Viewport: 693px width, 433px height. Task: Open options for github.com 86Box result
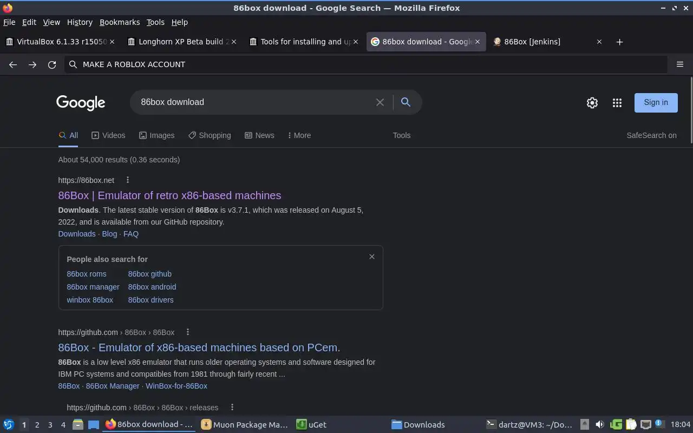point(188,332)
